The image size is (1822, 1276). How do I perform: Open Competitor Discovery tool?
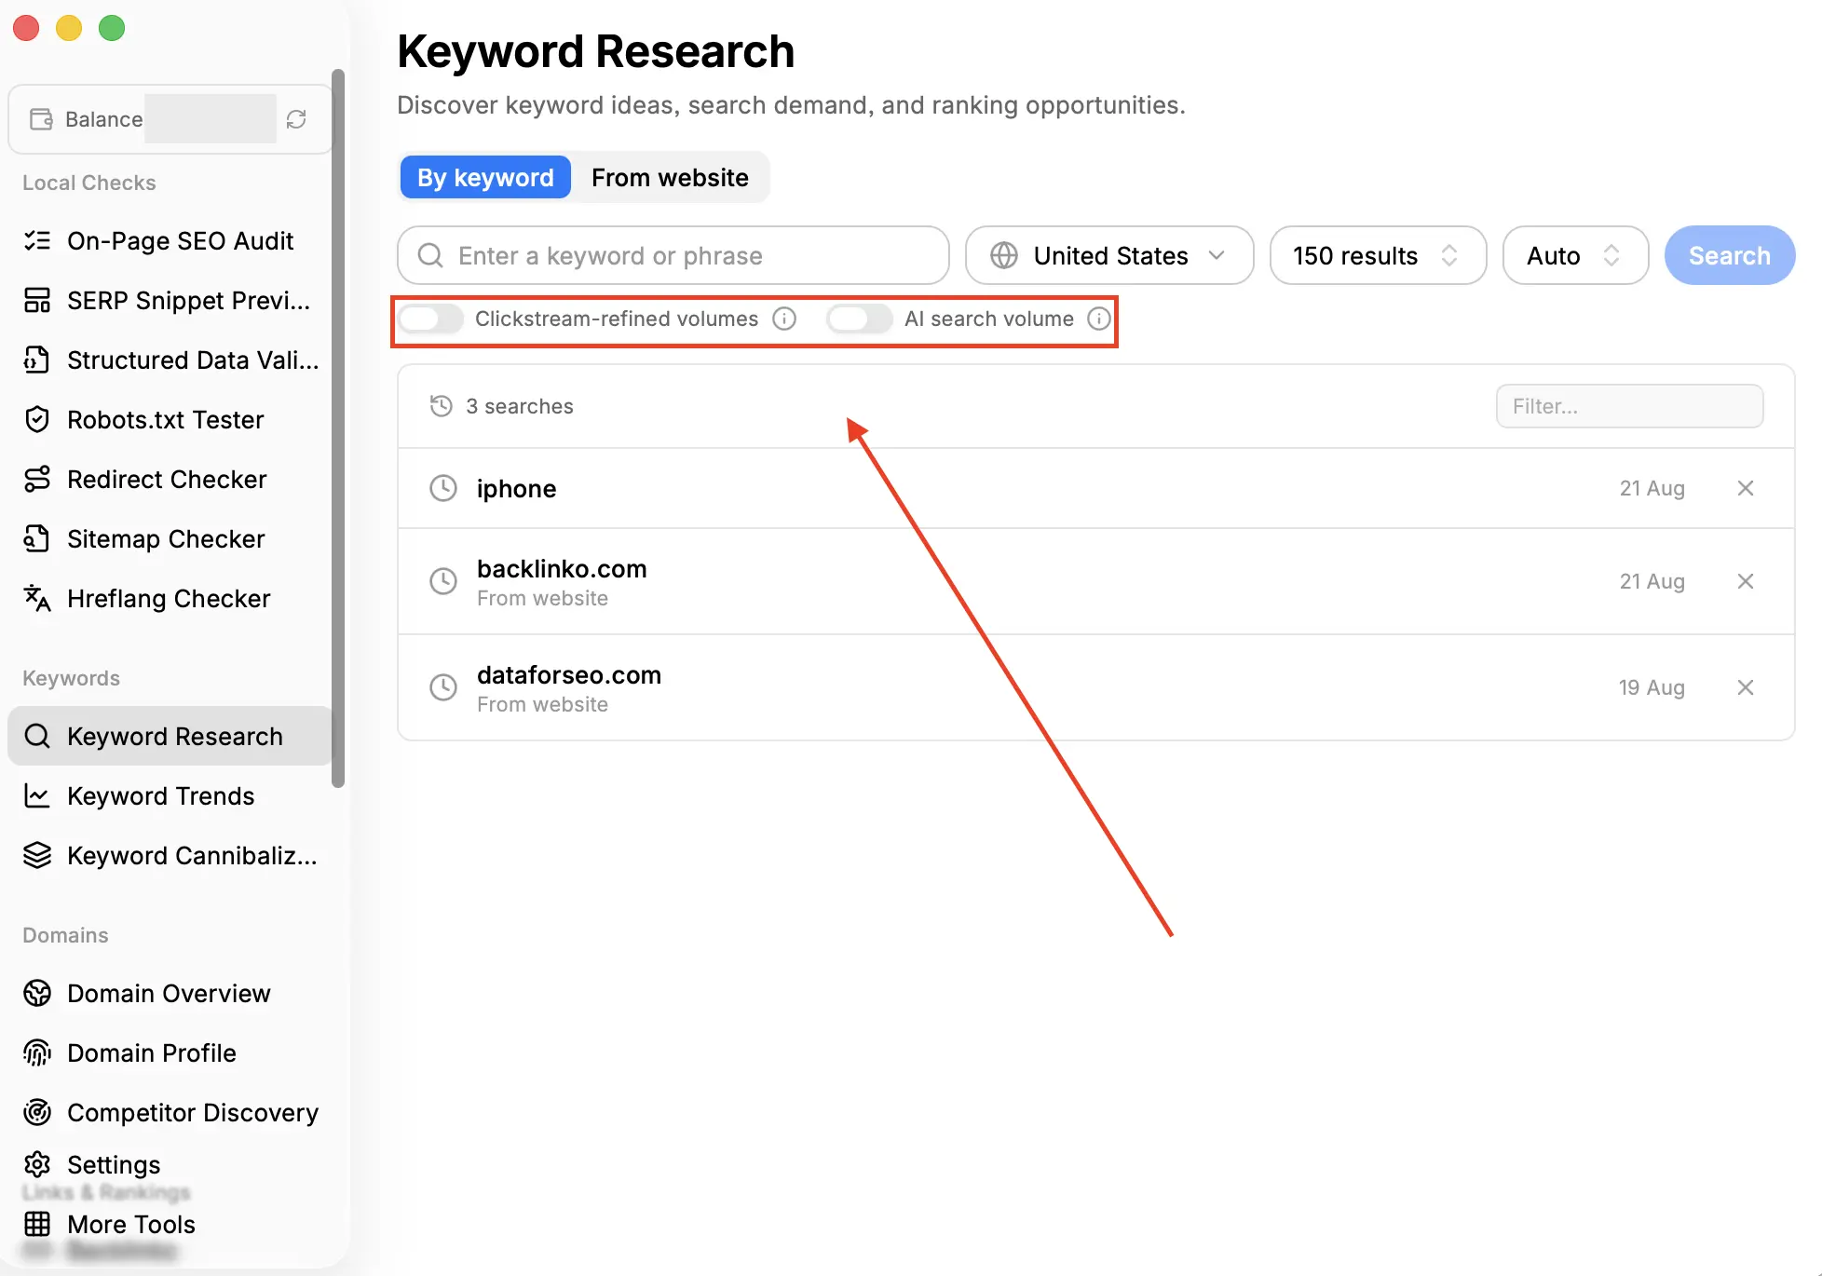[x=170, y=1113]
